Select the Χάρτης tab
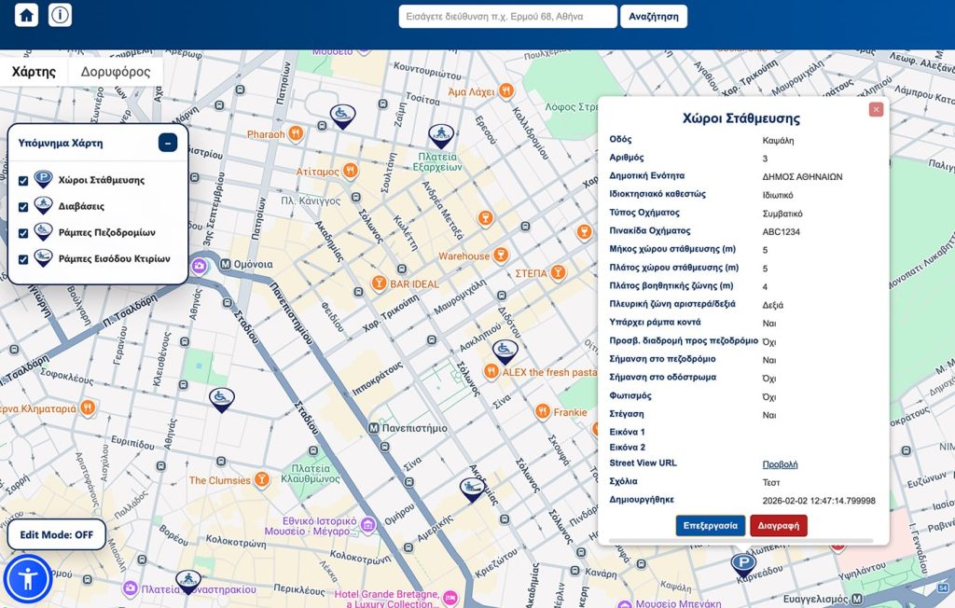 point(34,71)
